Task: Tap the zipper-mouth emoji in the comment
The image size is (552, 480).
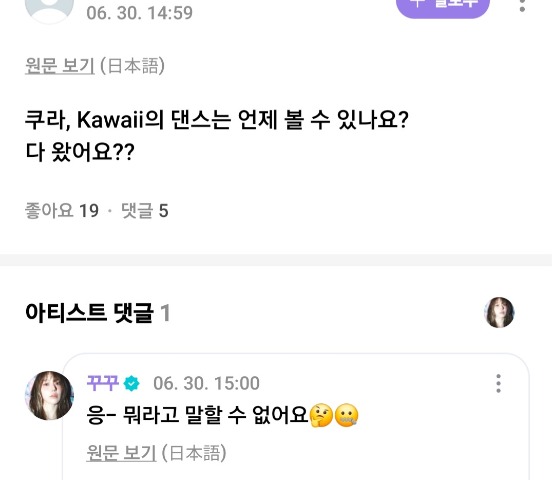Action: click(x=346, y=416)
